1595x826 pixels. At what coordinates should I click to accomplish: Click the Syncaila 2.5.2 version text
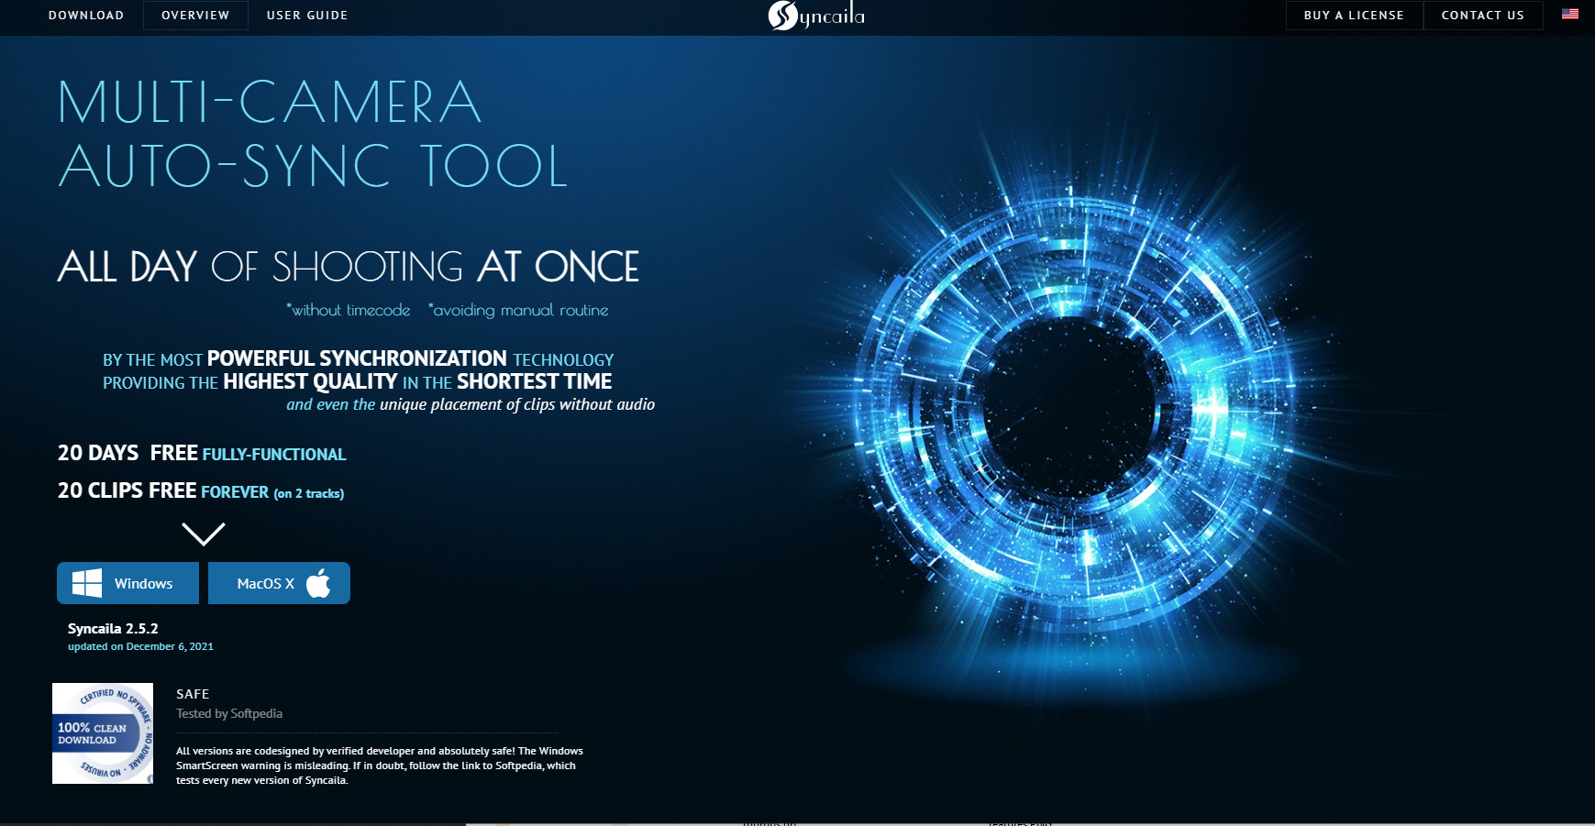point(113,629)
